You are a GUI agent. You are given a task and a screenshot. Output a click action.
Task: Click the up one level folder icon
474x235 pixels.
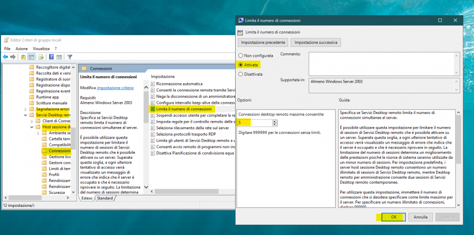tap(23, 57)
